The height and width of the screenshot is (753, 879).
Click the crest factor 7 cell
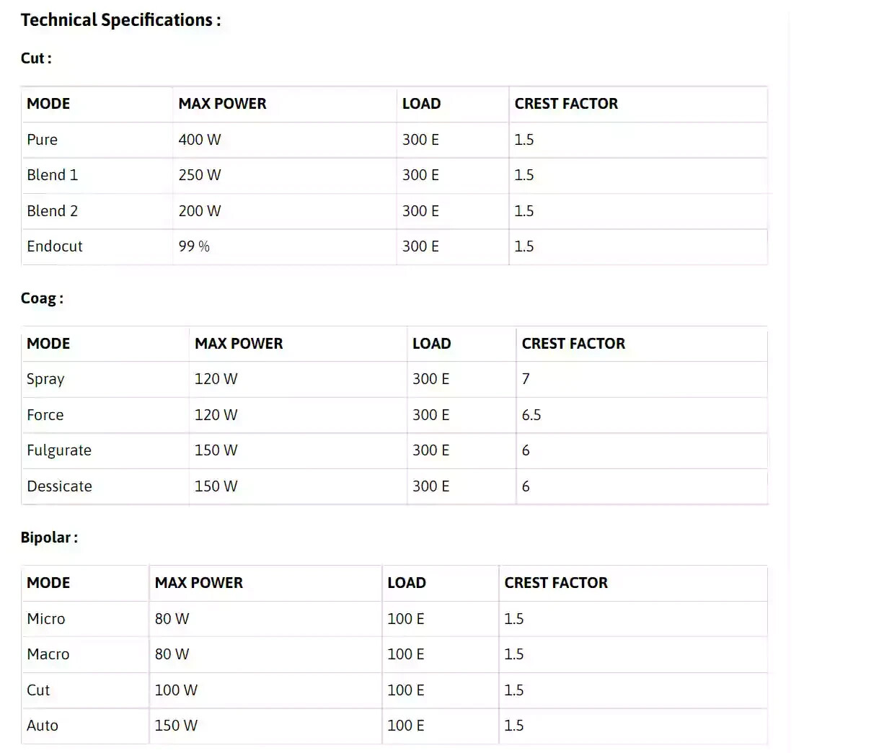[526, 379]
